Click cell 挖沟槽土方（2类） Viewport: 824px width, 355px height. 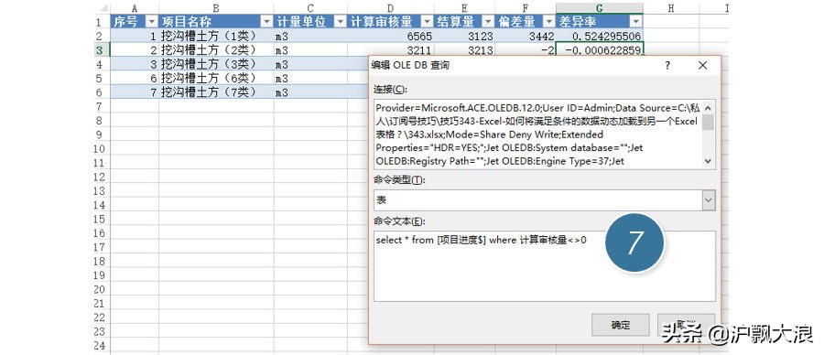point(216,50)
